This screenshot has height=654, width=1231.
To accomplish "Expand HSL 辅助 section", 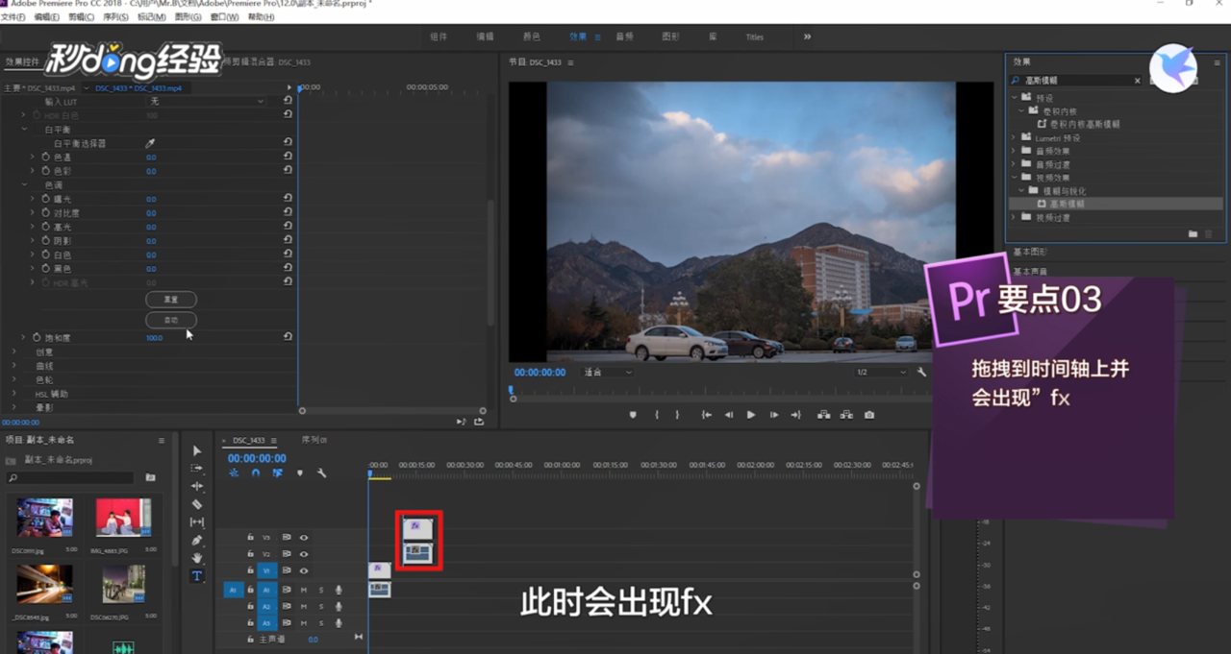I will pyautogui.click(x=14, y=394).
